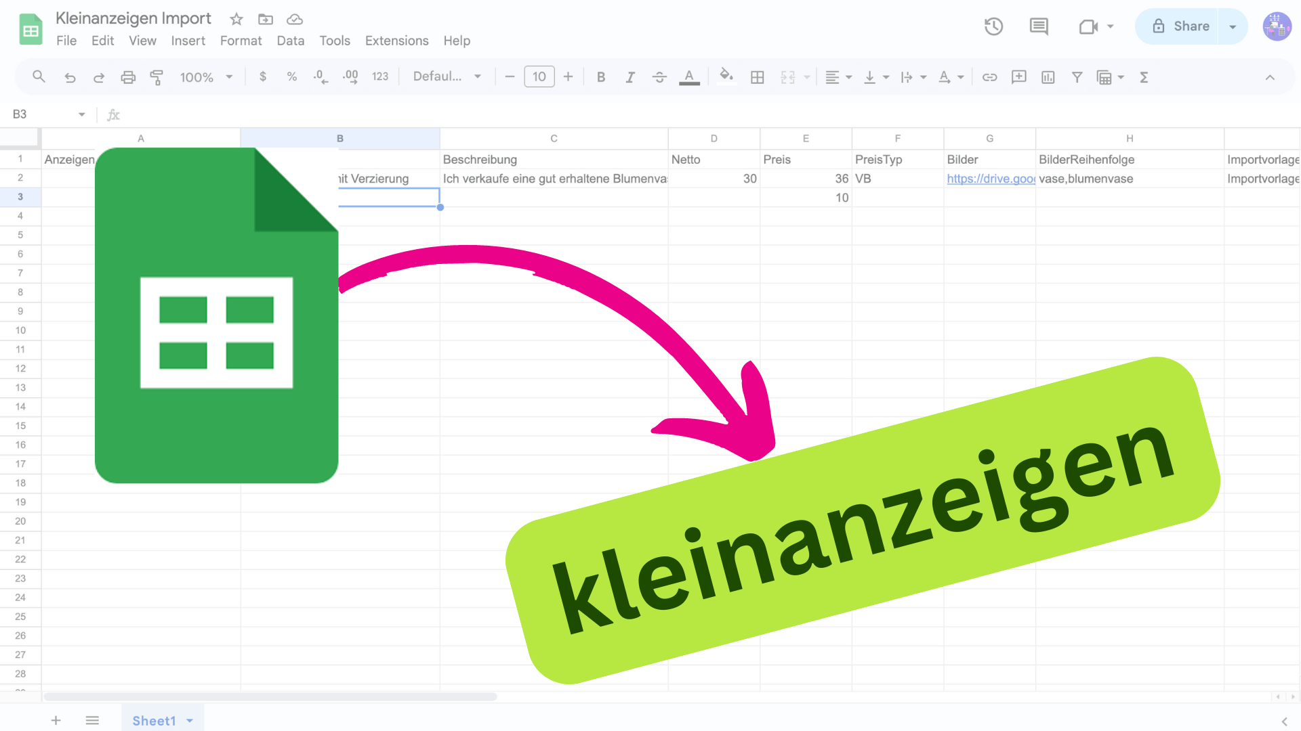Select column C header
The image size is (1301, 731).
tap(554, 138)
